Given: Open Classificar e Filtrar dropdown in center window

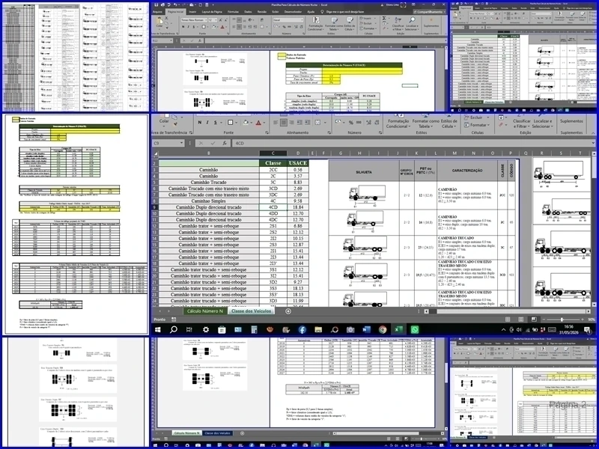Looking at the screenshot, I should tap(522, 123).
